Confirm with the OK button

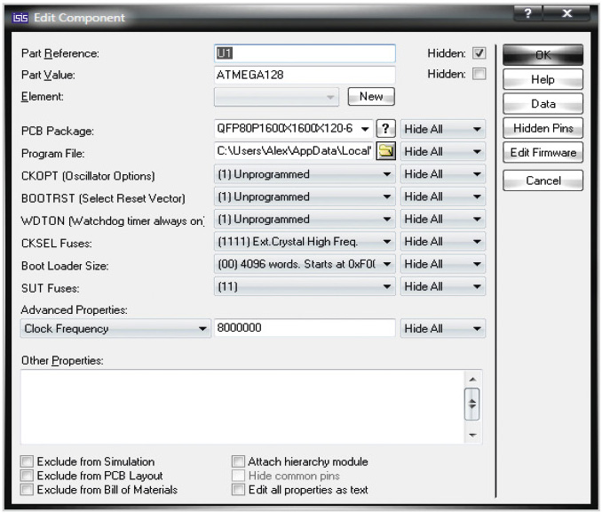coord(543,55)
